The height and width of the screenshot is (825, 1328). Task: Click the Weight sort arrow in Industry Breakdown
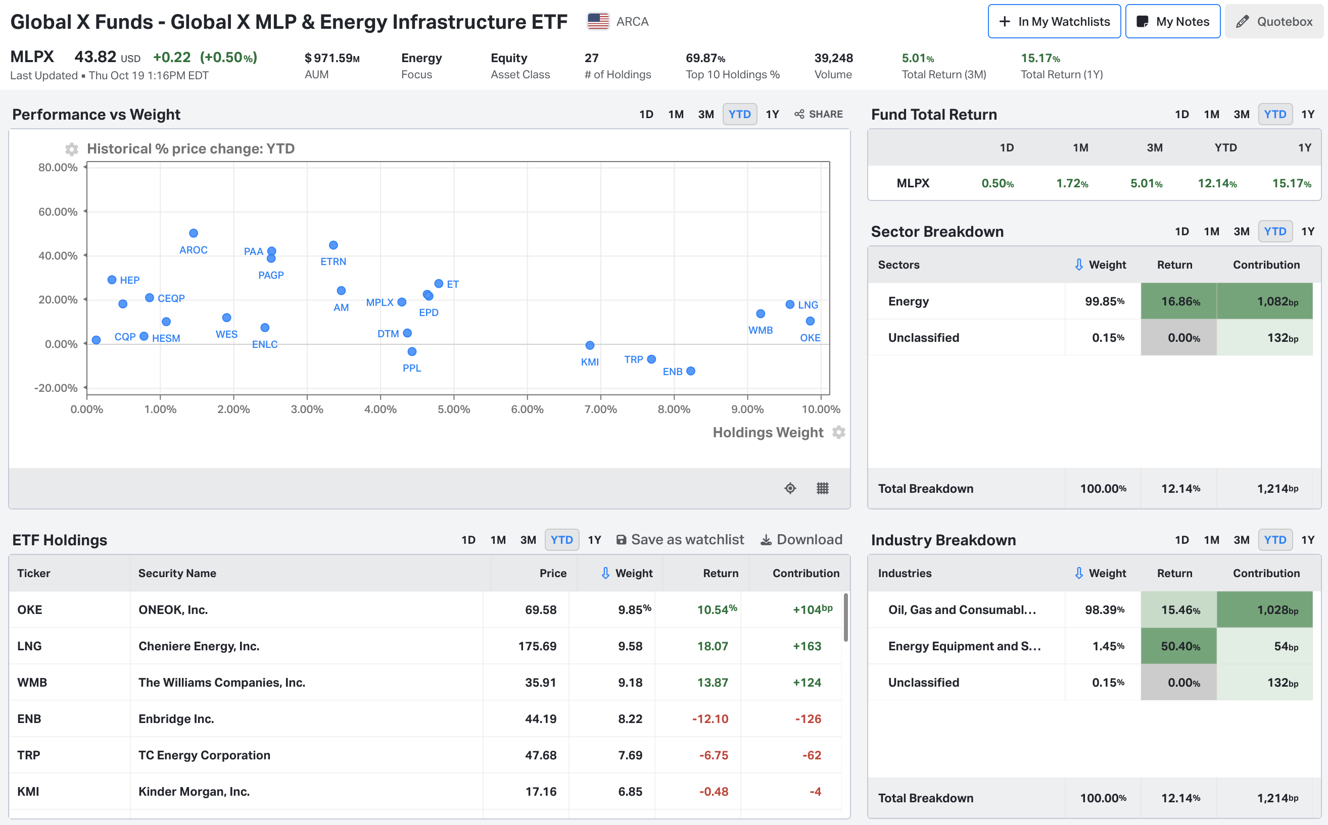[1078, 573]
